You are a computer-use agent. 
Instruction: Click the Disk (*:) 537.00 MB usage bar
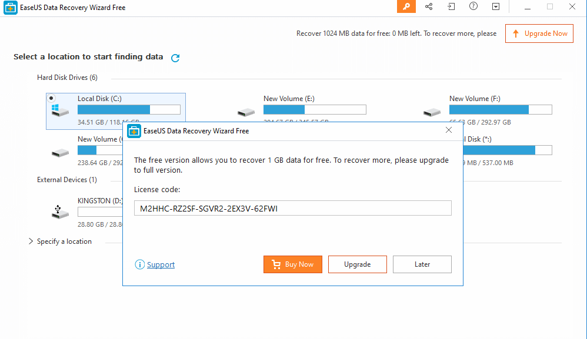[507, 150]
